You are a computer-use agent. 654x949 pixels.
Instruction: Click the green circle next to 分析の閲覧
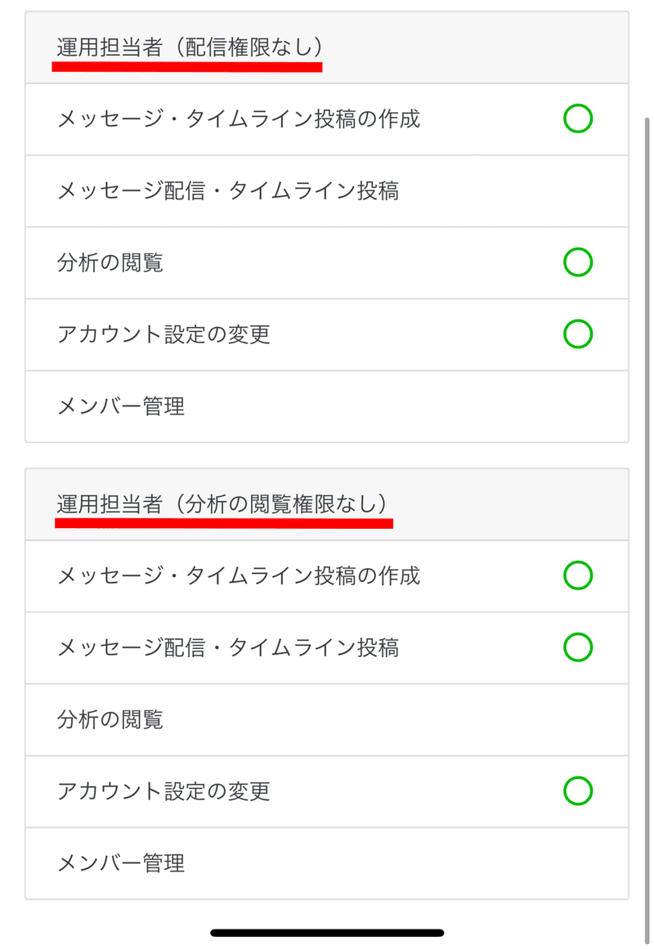click(x=578, y=262)
